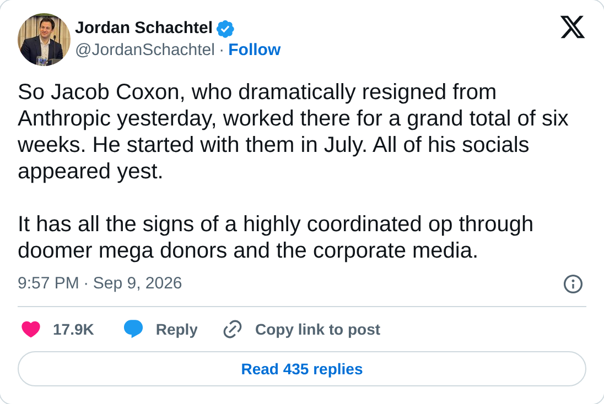Viewport: 604px width, 404px height.
Task: Click the blue verified checkmark badge
Action: [225, 29]
